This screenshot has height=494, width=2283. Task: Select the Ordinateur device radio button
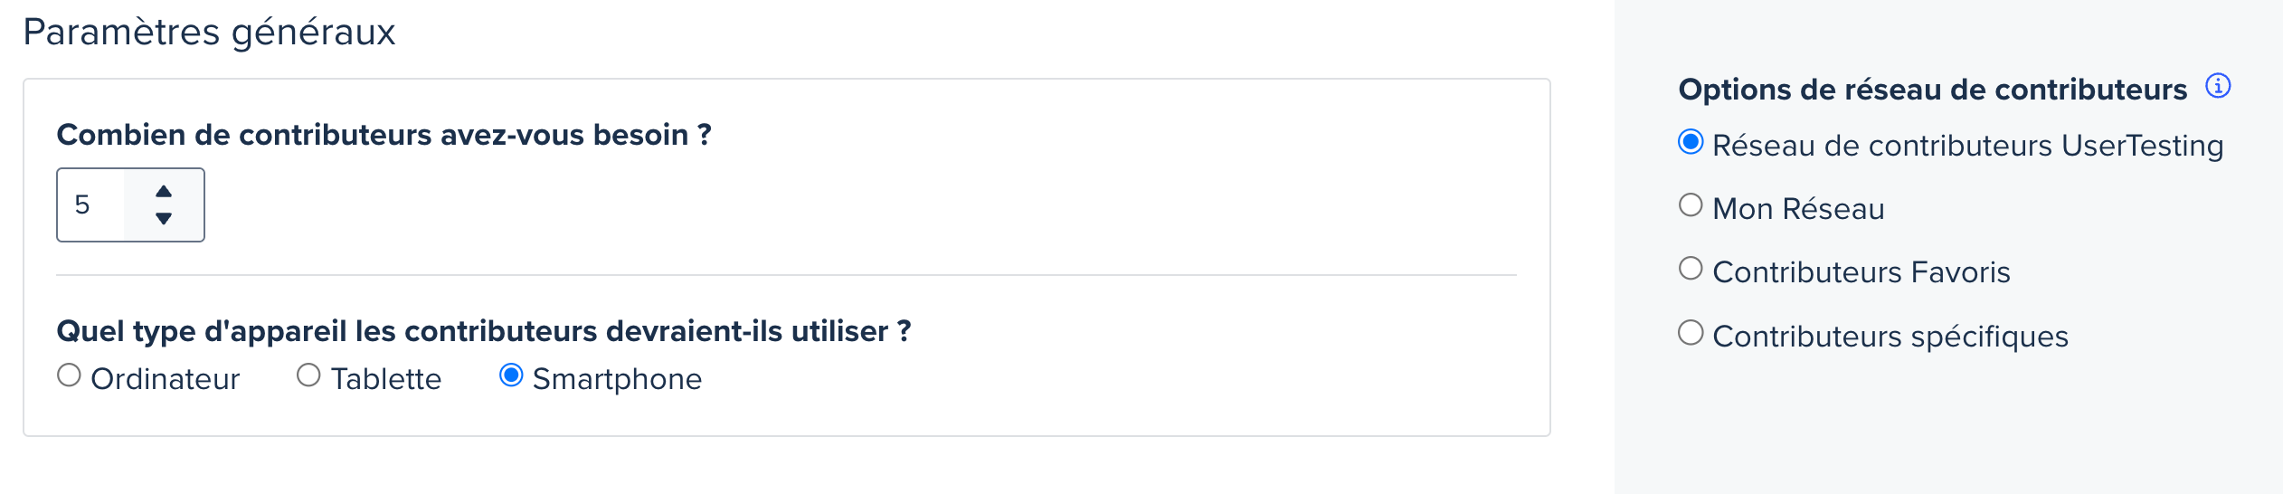tap(69, 375)
